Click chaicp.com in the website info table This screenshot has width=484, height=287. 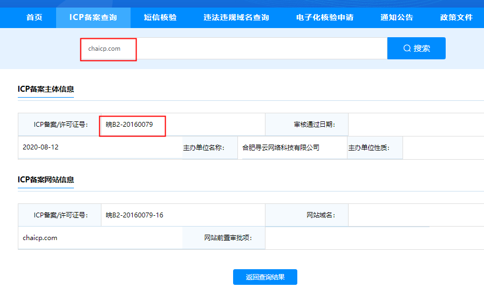[40, 238]
